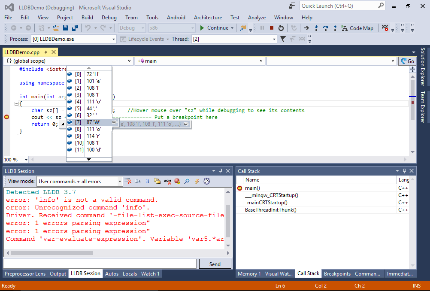Screen dimensions: 430x291
Task: Switch to the Breakpoints tab
Action: 337,274
